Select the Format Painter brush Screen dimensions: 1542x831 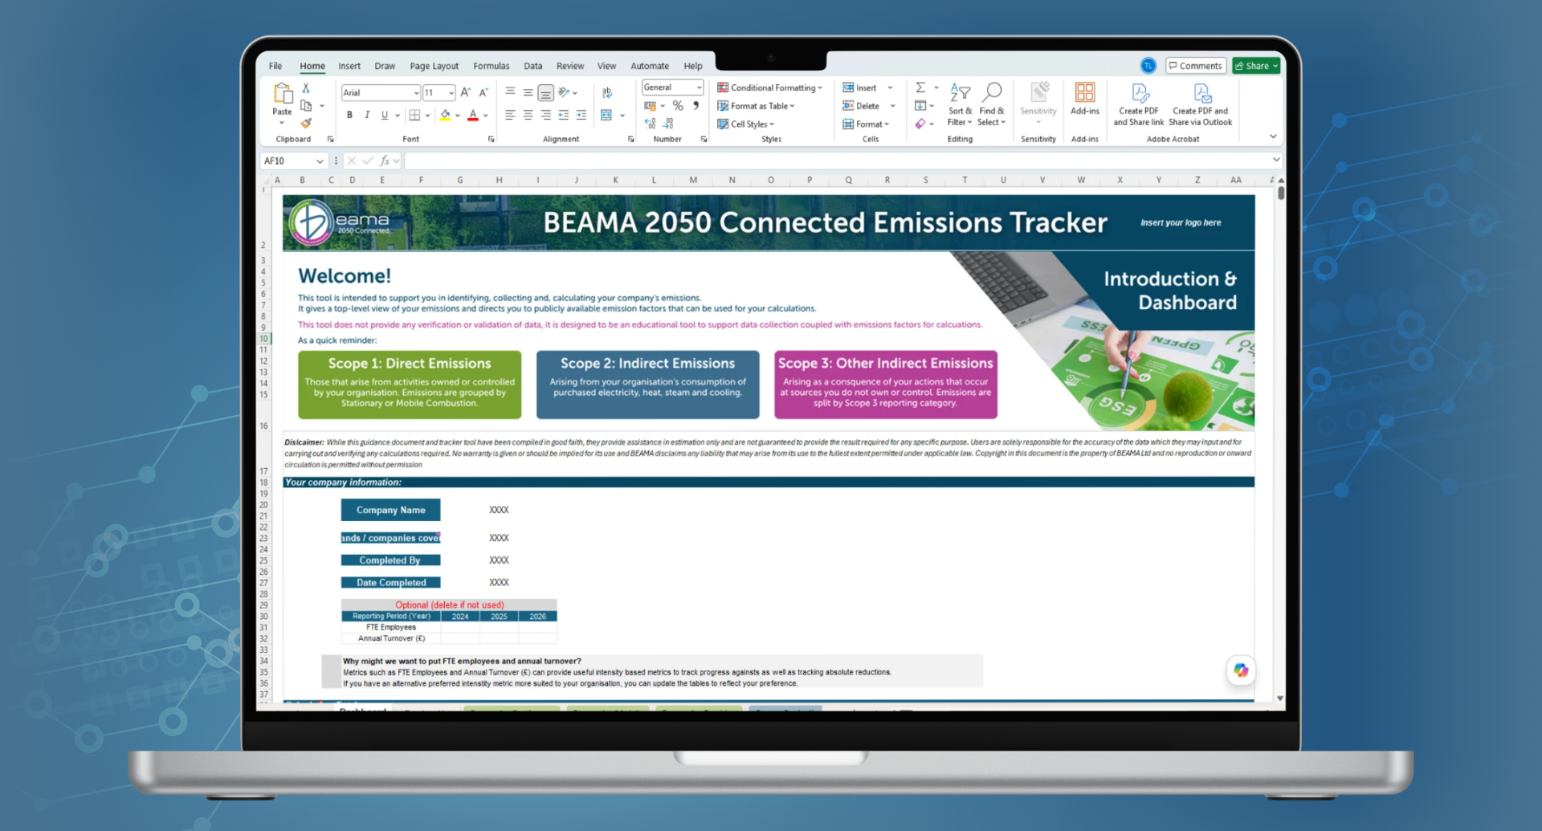pyautogui.click(x=306, y=123)
